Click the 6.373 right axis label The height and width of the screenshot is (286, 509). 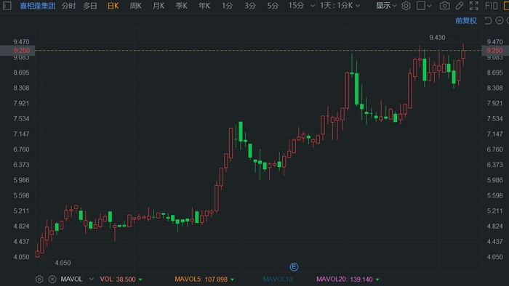pos(494,165)
